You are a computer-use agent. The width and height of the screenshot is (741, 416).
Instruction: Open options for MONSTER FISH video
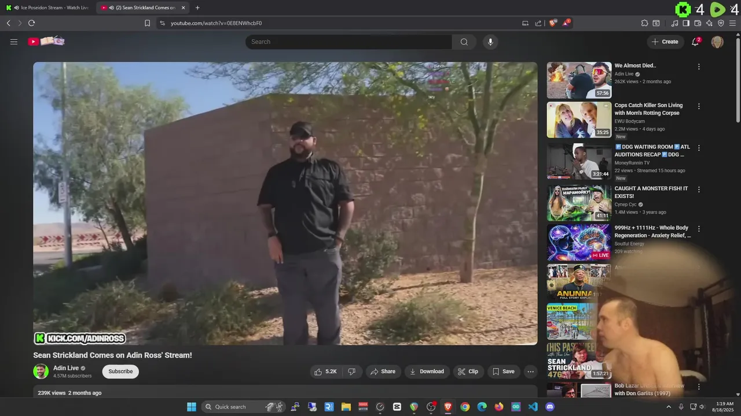coord(699,190)
